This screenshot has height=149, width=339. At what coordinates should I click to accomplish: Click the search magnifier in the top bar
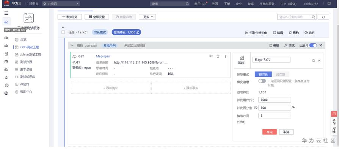click(187, 4)
